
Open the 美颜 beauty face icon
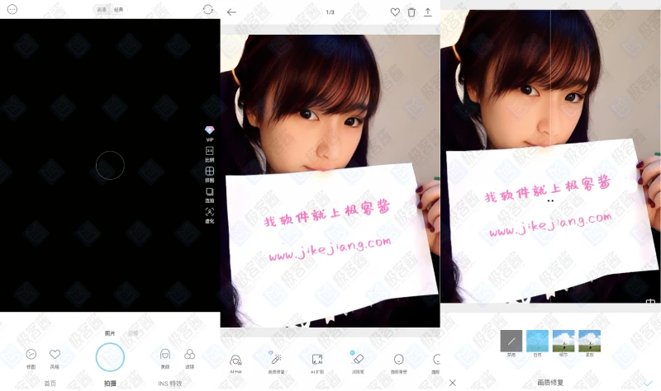click(x=164, y=359)
